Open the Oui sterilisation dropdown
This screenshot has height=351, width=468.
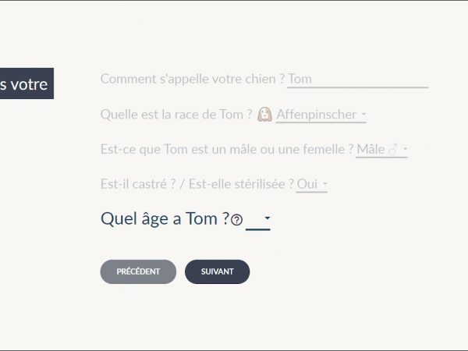[x=311, y=184]
